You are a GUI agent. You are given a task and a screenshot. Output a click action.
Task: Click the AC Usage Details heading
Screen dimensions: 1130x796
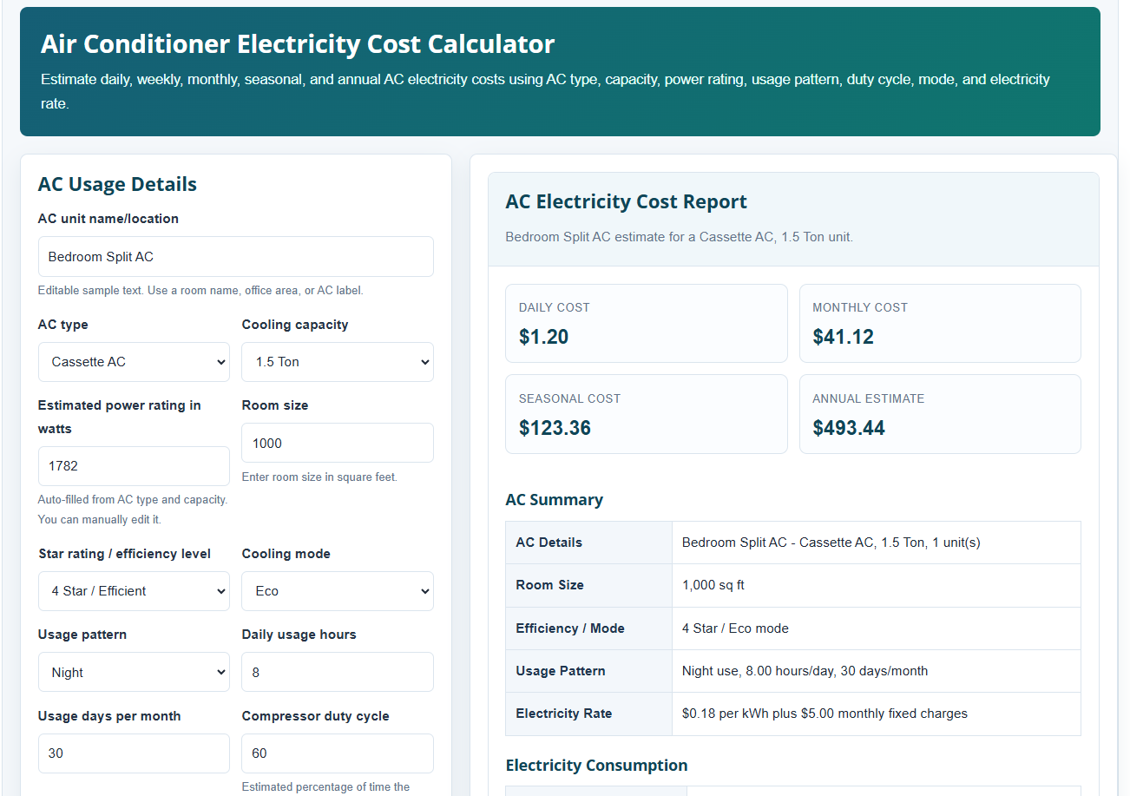pos(118,184)
